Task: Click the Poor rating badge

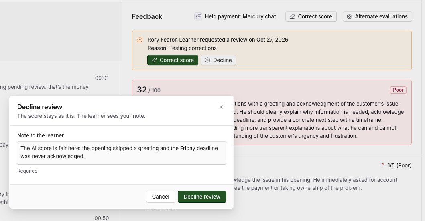Action: [x=398, y=90]
